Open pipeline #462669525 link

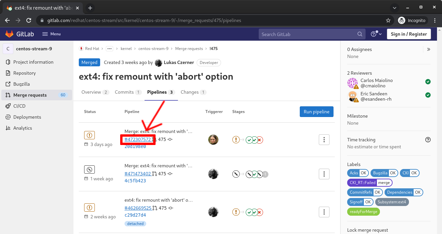tap(138, 208)
